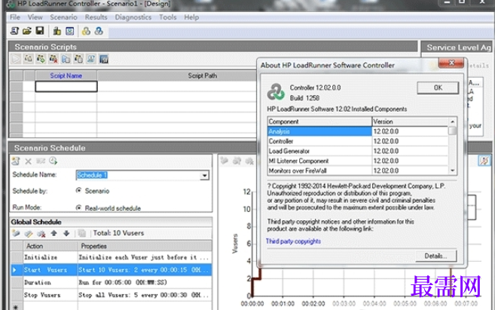Save the scenario using the floppy disk icon
Viewport: 495px width, 310px height.
40,31
